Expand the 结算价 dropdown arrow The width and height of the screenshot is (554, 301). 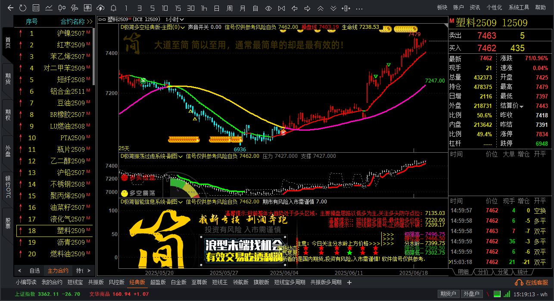coord(522,106)
